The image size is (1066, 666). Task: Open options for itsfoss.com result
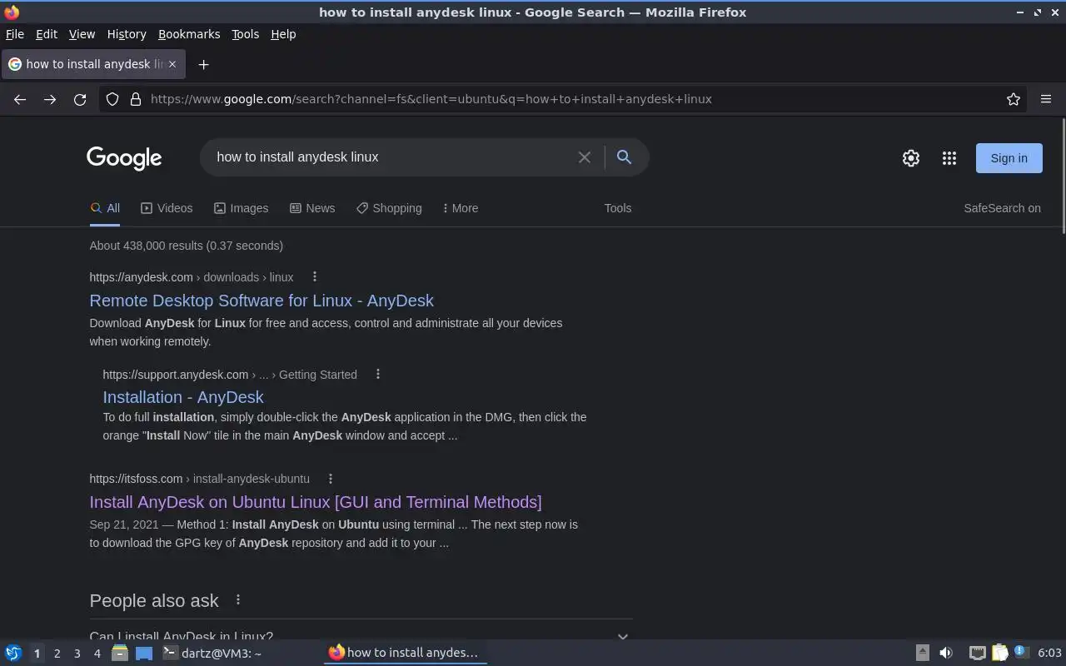[331, 479]
